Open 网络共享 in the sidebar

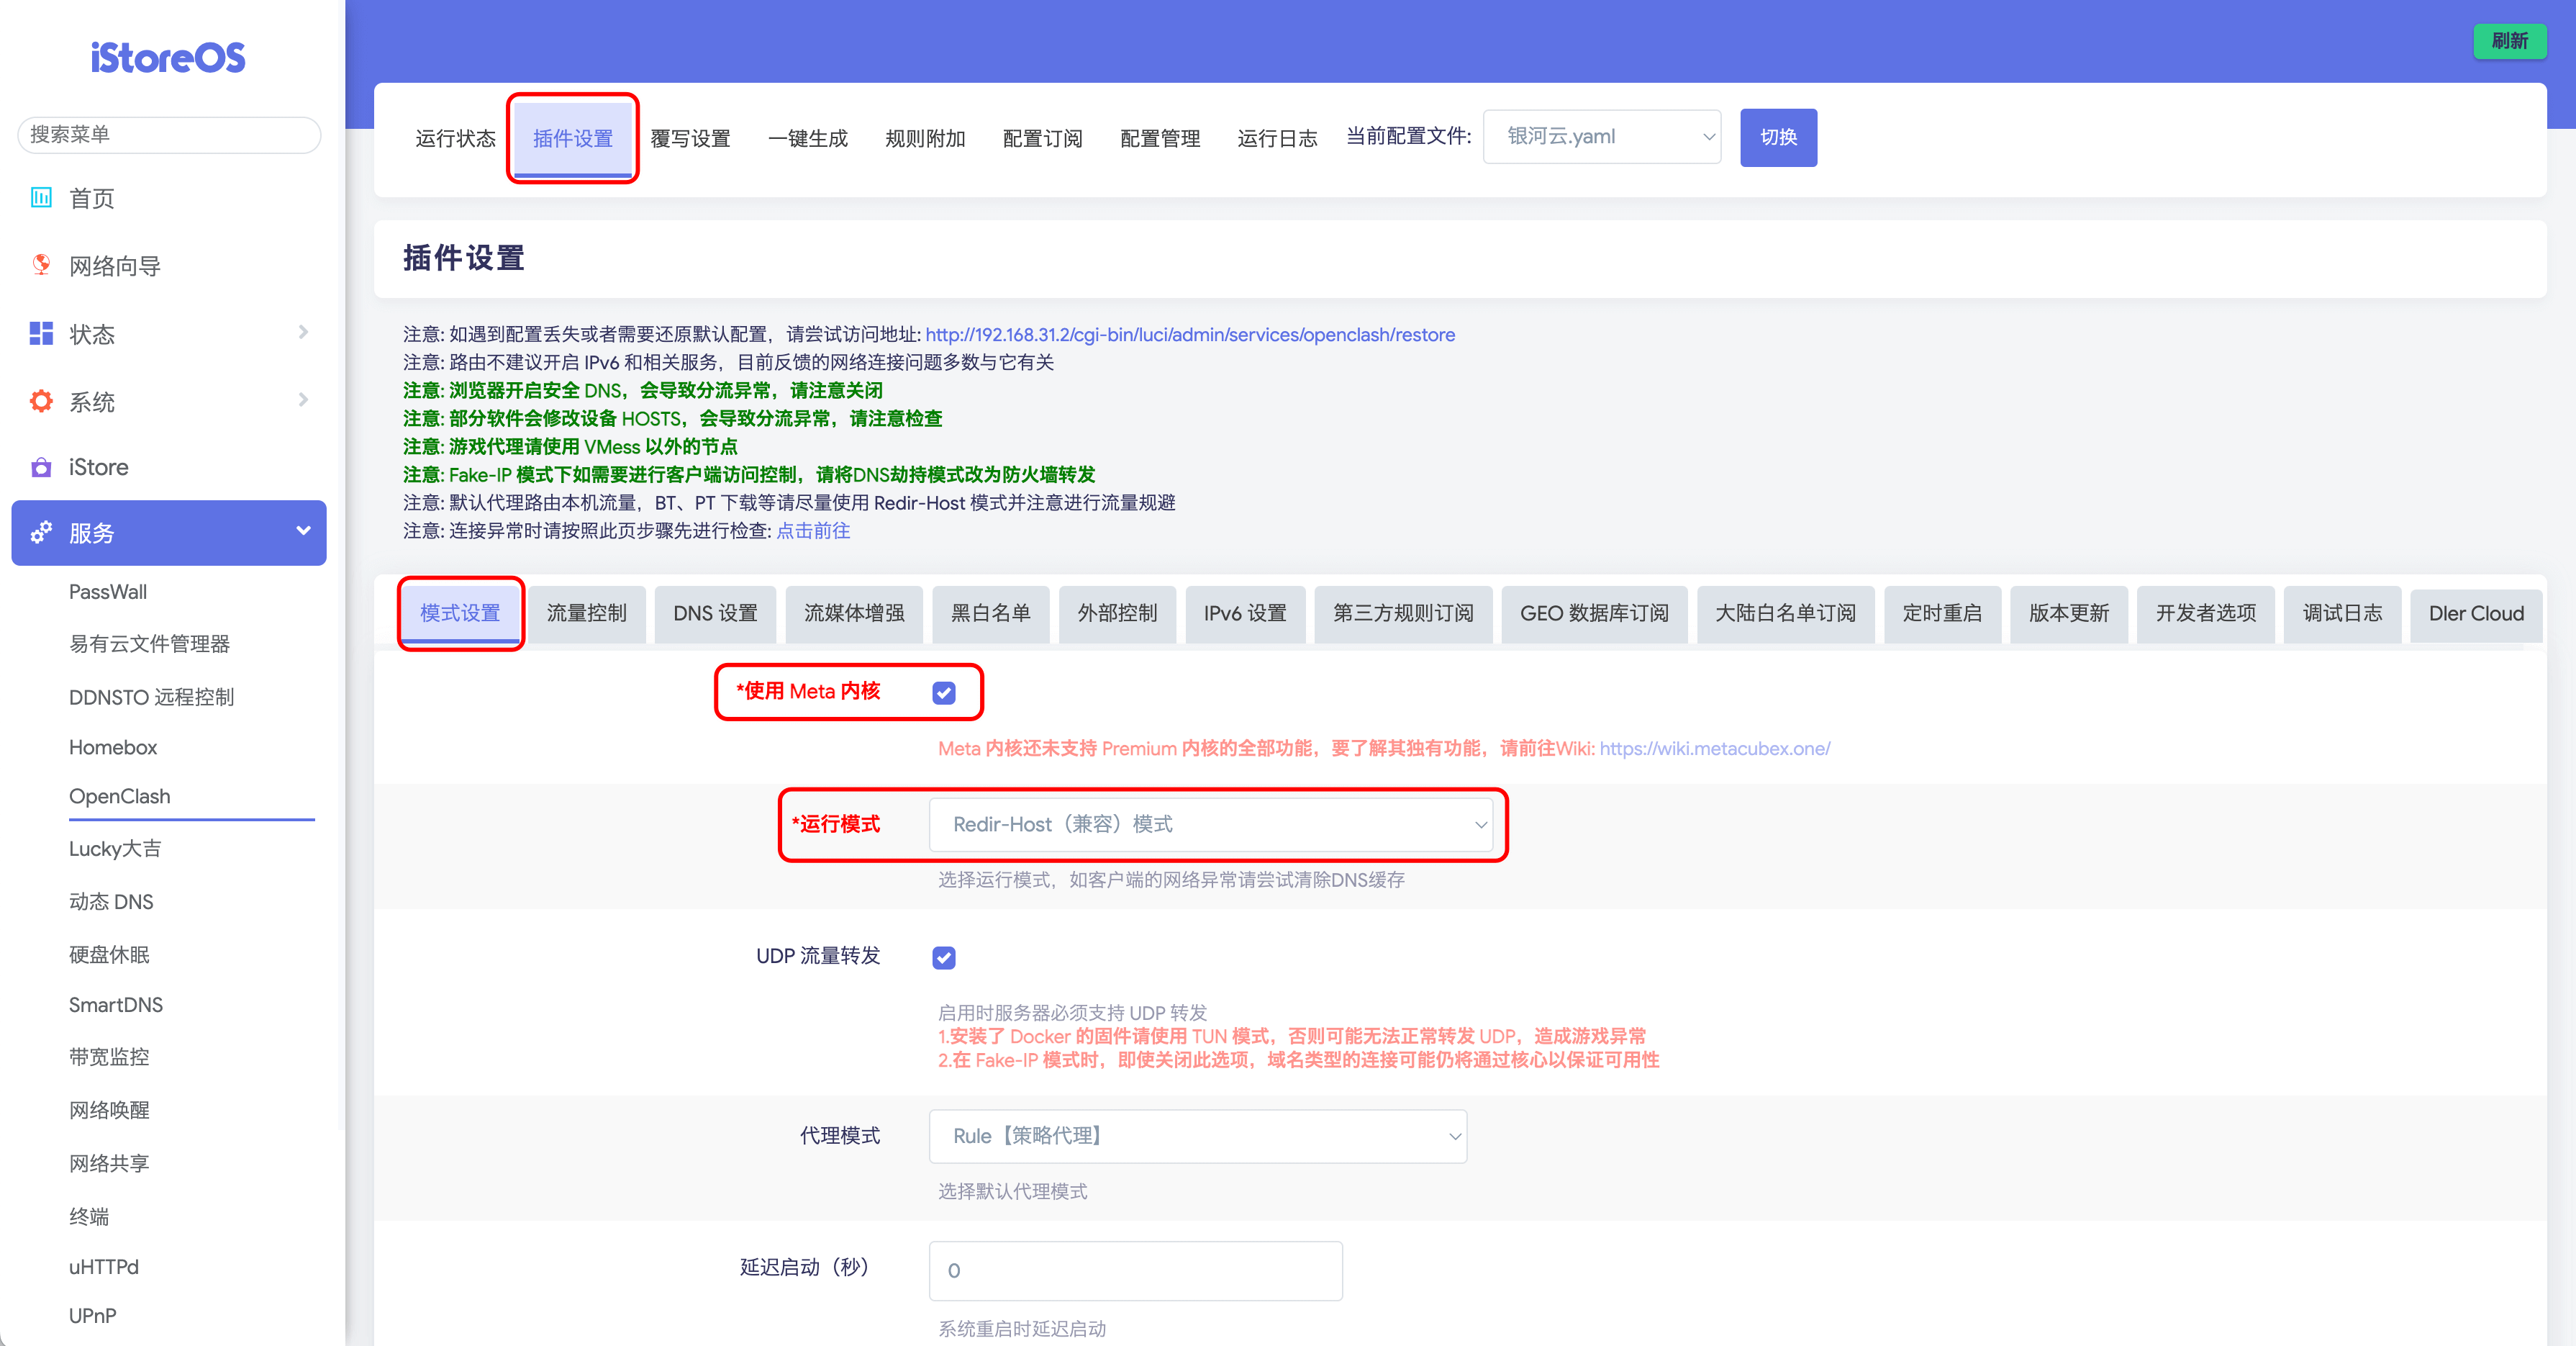point(109,1163)
